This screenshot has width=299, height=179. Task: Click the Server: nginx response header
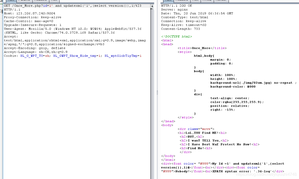pyautogui.click(x=174, y=10)
